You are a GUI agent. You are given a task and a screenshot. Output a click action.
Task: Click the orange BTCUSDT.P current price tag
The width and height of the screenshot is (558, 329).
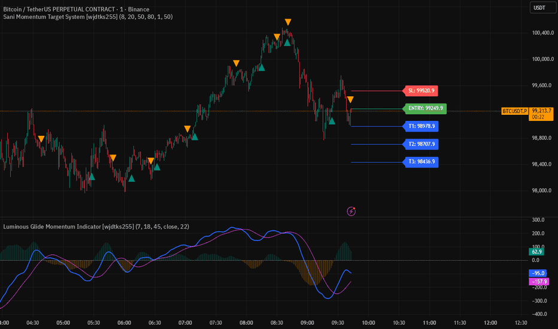[514, 111]
